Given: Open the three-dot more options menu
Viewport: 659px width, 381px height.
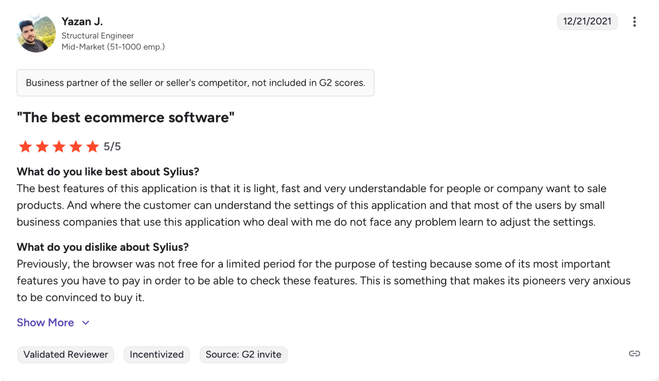Looking at the screenshot, I should click(634, 22).
